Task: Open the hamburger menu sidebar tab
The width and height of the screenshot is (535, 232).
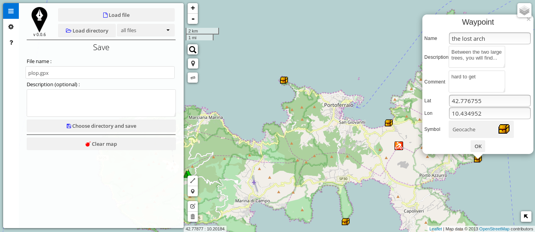Action: point(11,11)
